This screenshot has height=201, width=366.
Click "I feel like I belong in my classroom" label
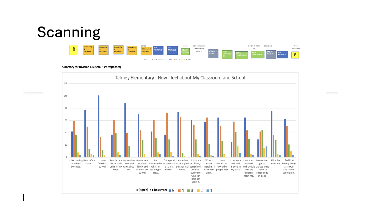click(289, 166)
